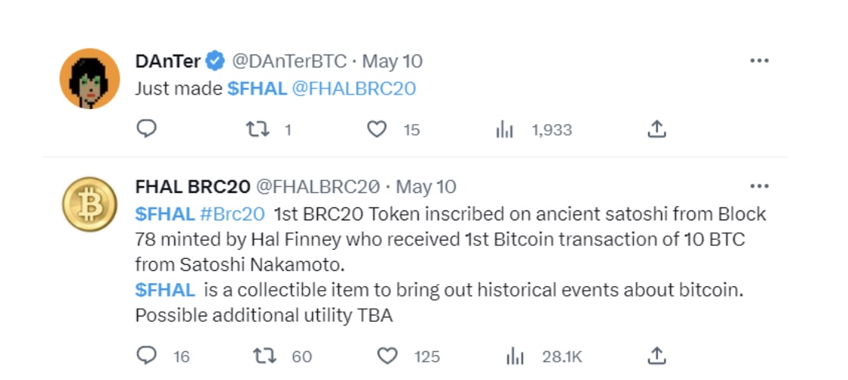The width and height of the screenshot is (848, 380).
Task: Click the @FHALBRC20 mention in DAnTer's tweet
Action: [354, 89]
